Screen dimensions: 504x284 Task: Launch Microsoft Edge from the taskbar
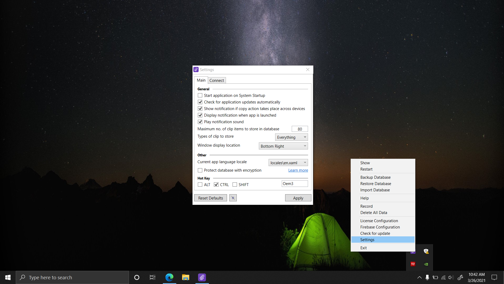click(x=169, y=277)
